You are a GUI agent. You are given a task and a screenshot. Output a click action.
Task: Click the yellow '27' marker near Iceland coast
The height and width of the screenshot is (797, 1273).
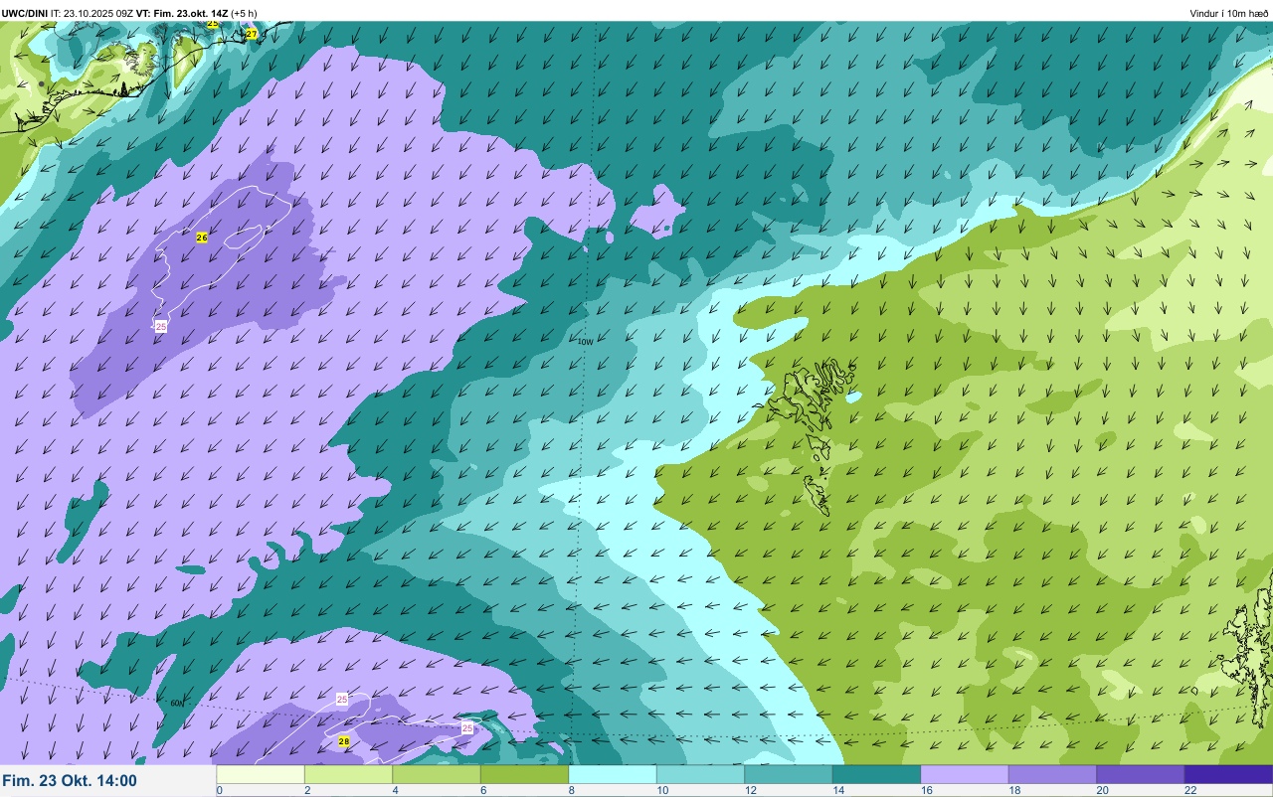pos(252,34)
